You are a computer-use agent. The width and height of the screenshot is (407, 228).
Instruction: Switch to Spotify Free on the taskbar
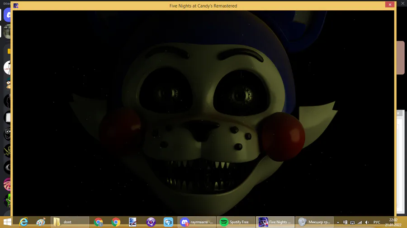tap(236, 222)
